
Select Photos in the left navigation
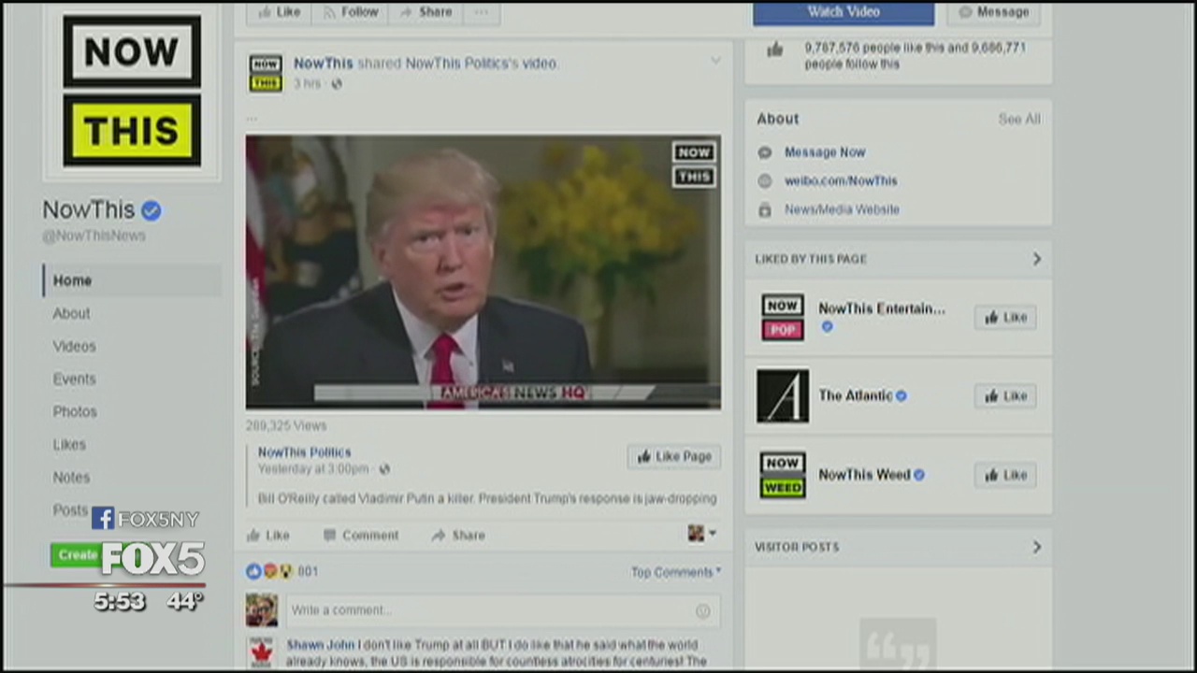click(x=75, y=411)
